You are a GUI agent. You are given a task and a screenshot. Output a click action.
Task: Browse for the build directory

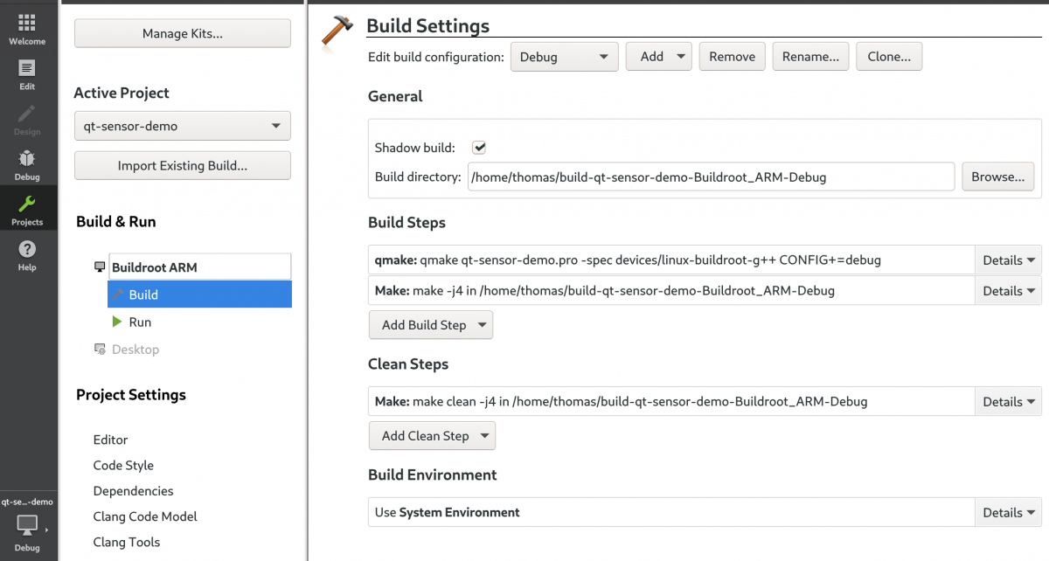point(997,176)
